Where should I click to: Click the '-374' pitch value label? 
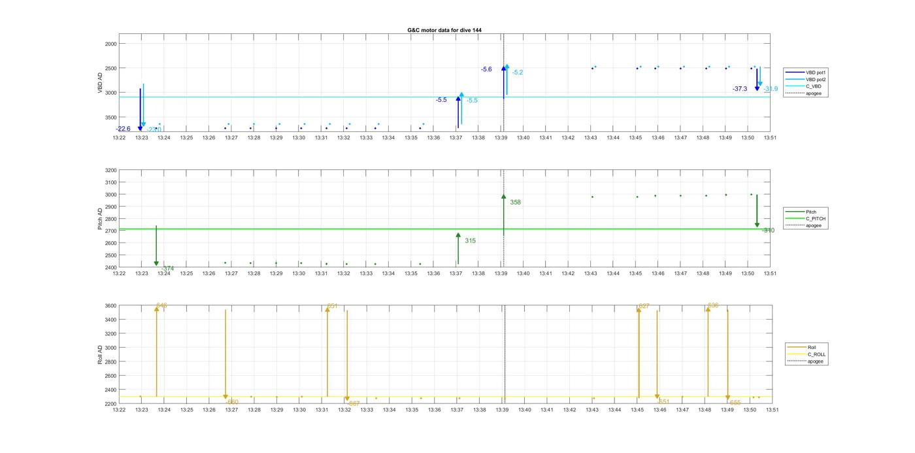point(167,269)
